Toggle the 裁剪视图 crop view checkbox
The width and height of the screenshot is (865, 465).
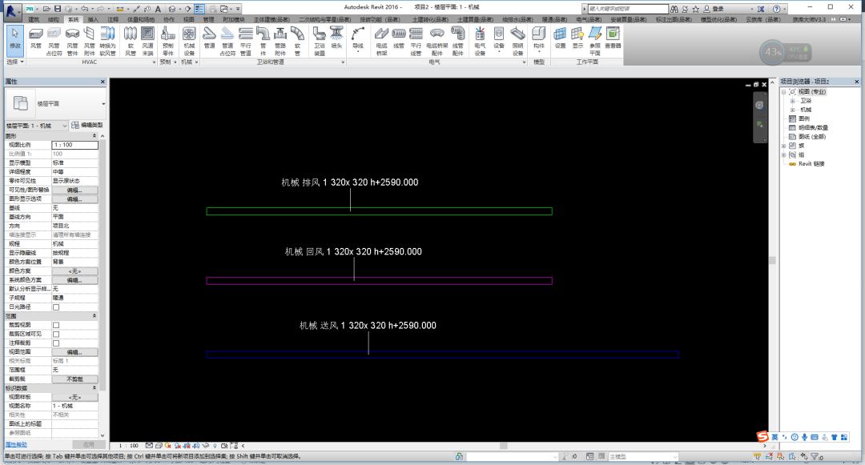coord(56,325)
